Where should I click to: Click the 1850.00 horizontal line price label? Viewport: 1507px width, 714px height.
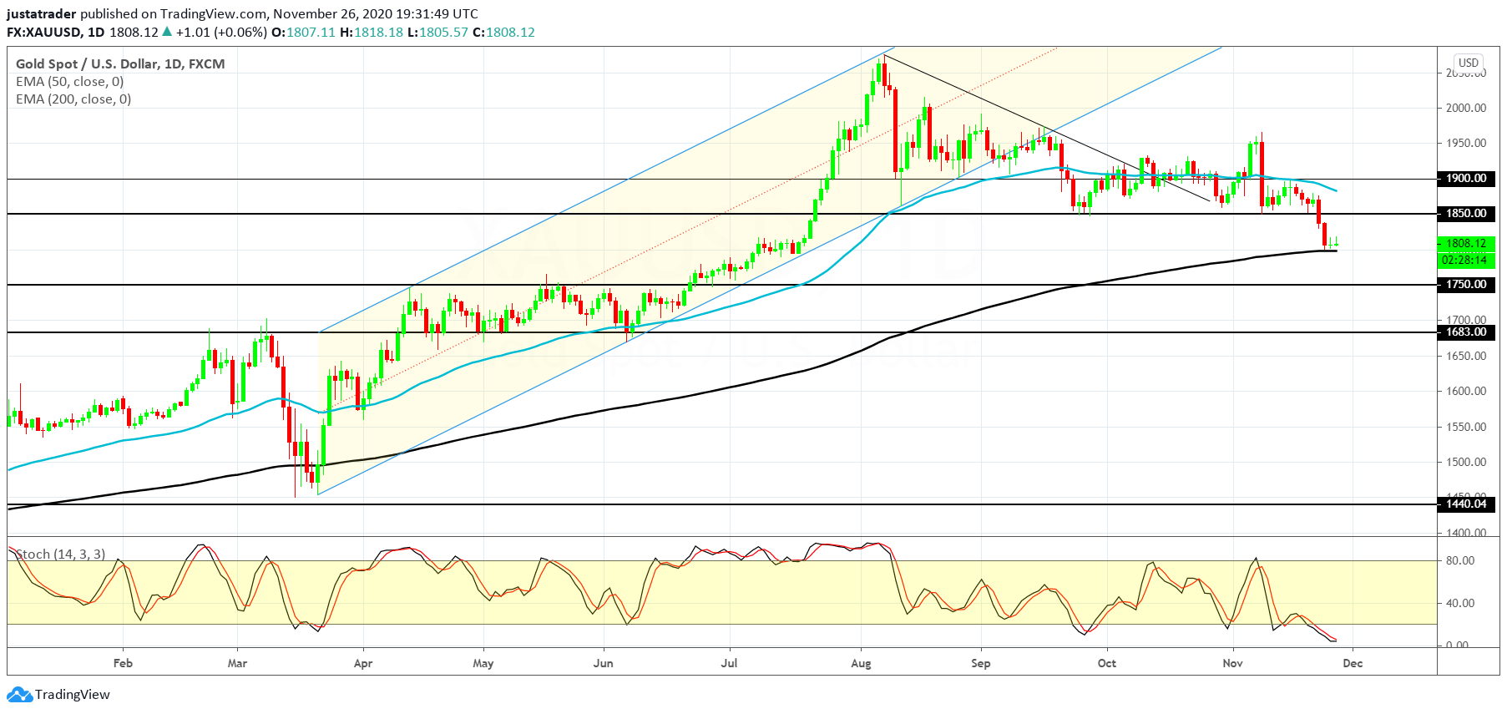[x=1466, y=214]
